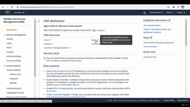Click Groups: 0 resource link
The width and height of the screenshot is (190, 107).
coord(48,44)
